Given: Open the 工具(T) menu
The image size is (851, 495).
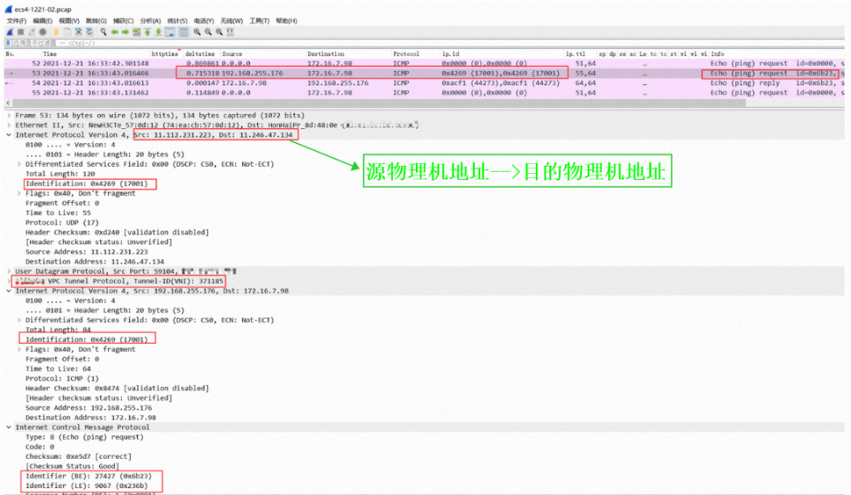Looking at the screenshot, I should (259, 20).
